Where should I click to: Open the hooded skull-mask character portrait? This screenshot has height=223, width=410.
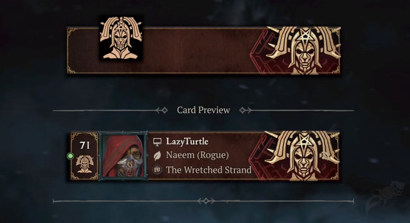click(x=123, y=156)
